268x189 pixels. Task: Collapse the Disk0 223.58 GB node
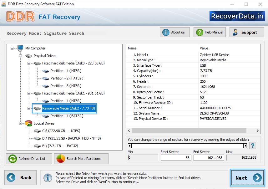29,64
